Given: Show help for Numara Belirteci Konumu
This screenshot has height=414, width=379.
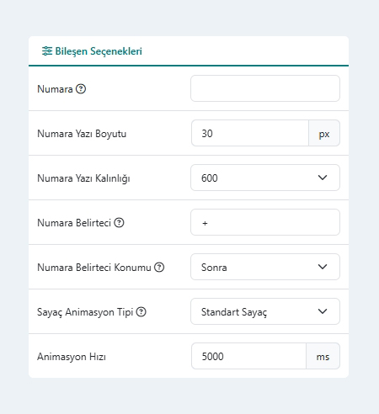Looking at the screenshot, I should [x=159, y=267].
